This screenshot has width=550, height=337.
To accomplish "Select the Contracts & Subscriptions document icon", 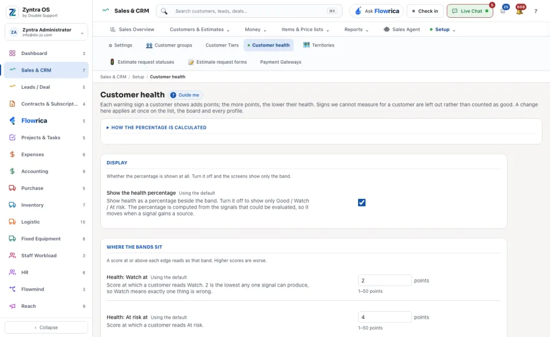I will (x=12, y=104).
